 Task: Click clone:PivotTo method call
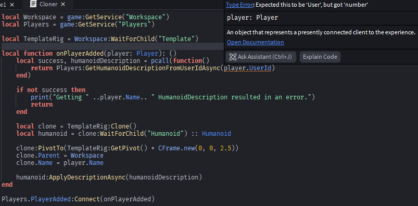coord(40,148)
